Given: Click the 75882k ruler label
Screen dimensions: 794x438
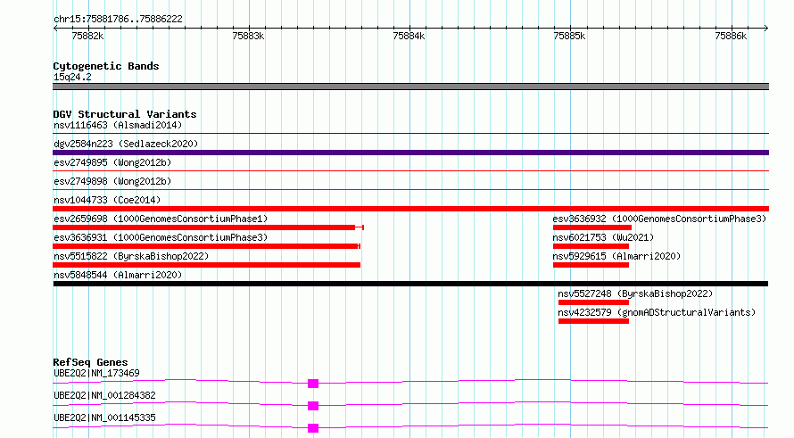Looking at the screenshot, I should (87, 36).
